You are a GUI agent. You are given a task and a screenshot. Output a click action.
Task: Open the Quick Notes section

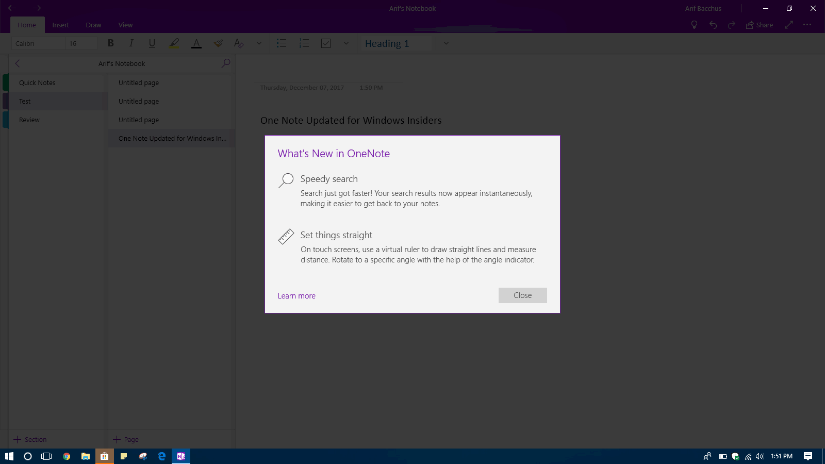[58, 82]
